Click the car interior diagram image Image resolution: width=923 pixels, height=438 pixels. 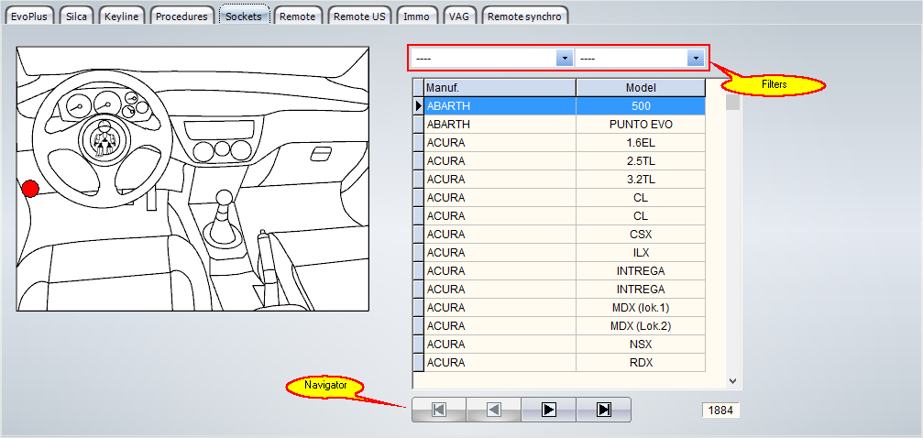[192, 179]
